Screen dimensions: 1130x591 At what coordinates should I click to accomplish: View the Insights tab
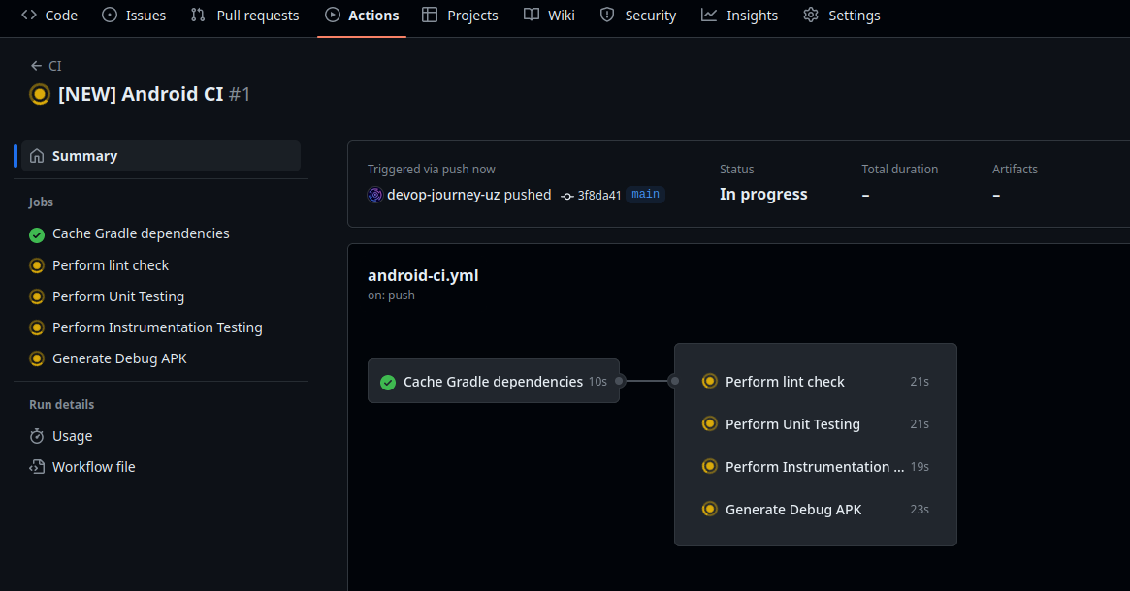740,16
